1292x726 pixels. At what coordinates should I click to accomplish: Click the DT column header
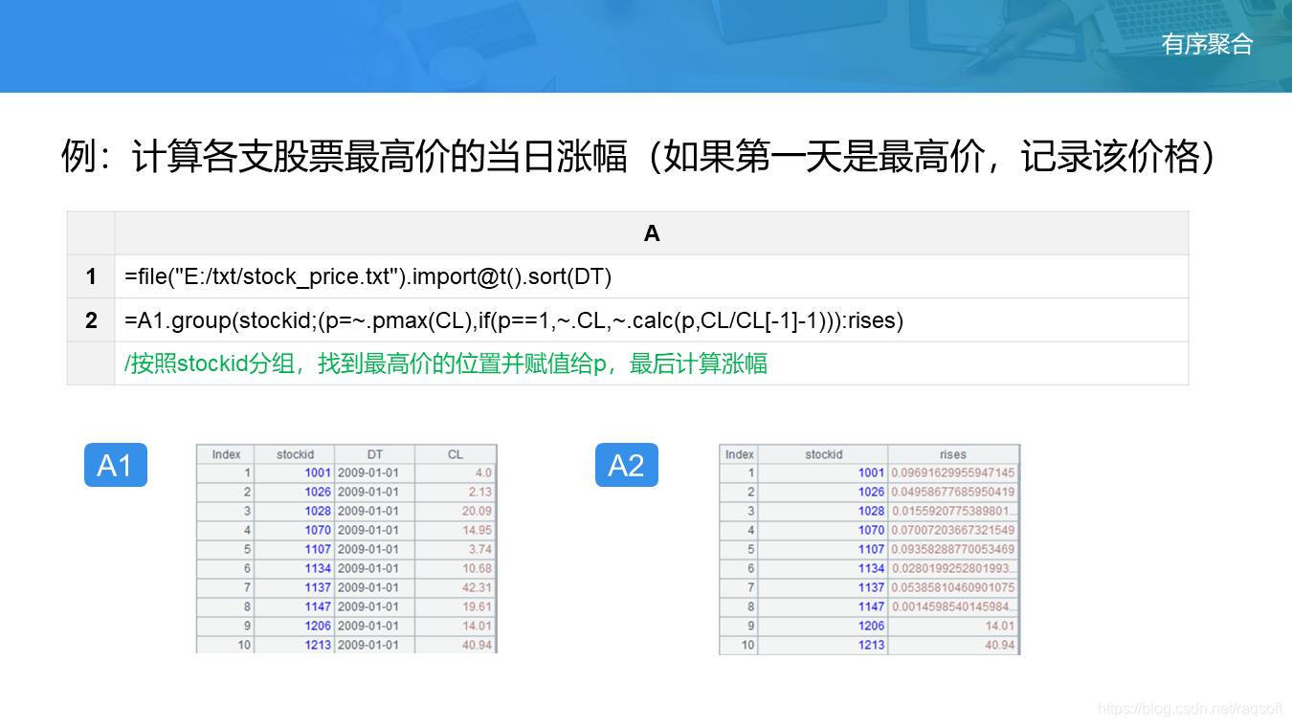(x=374, y=454)
